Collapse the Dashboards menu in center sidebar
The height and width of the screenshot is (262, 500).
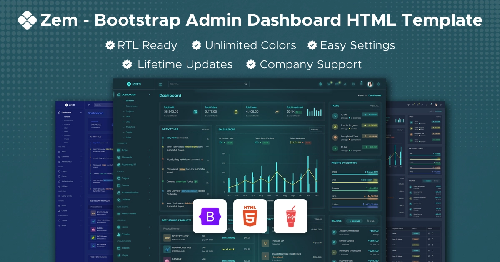tap(150, 94)
